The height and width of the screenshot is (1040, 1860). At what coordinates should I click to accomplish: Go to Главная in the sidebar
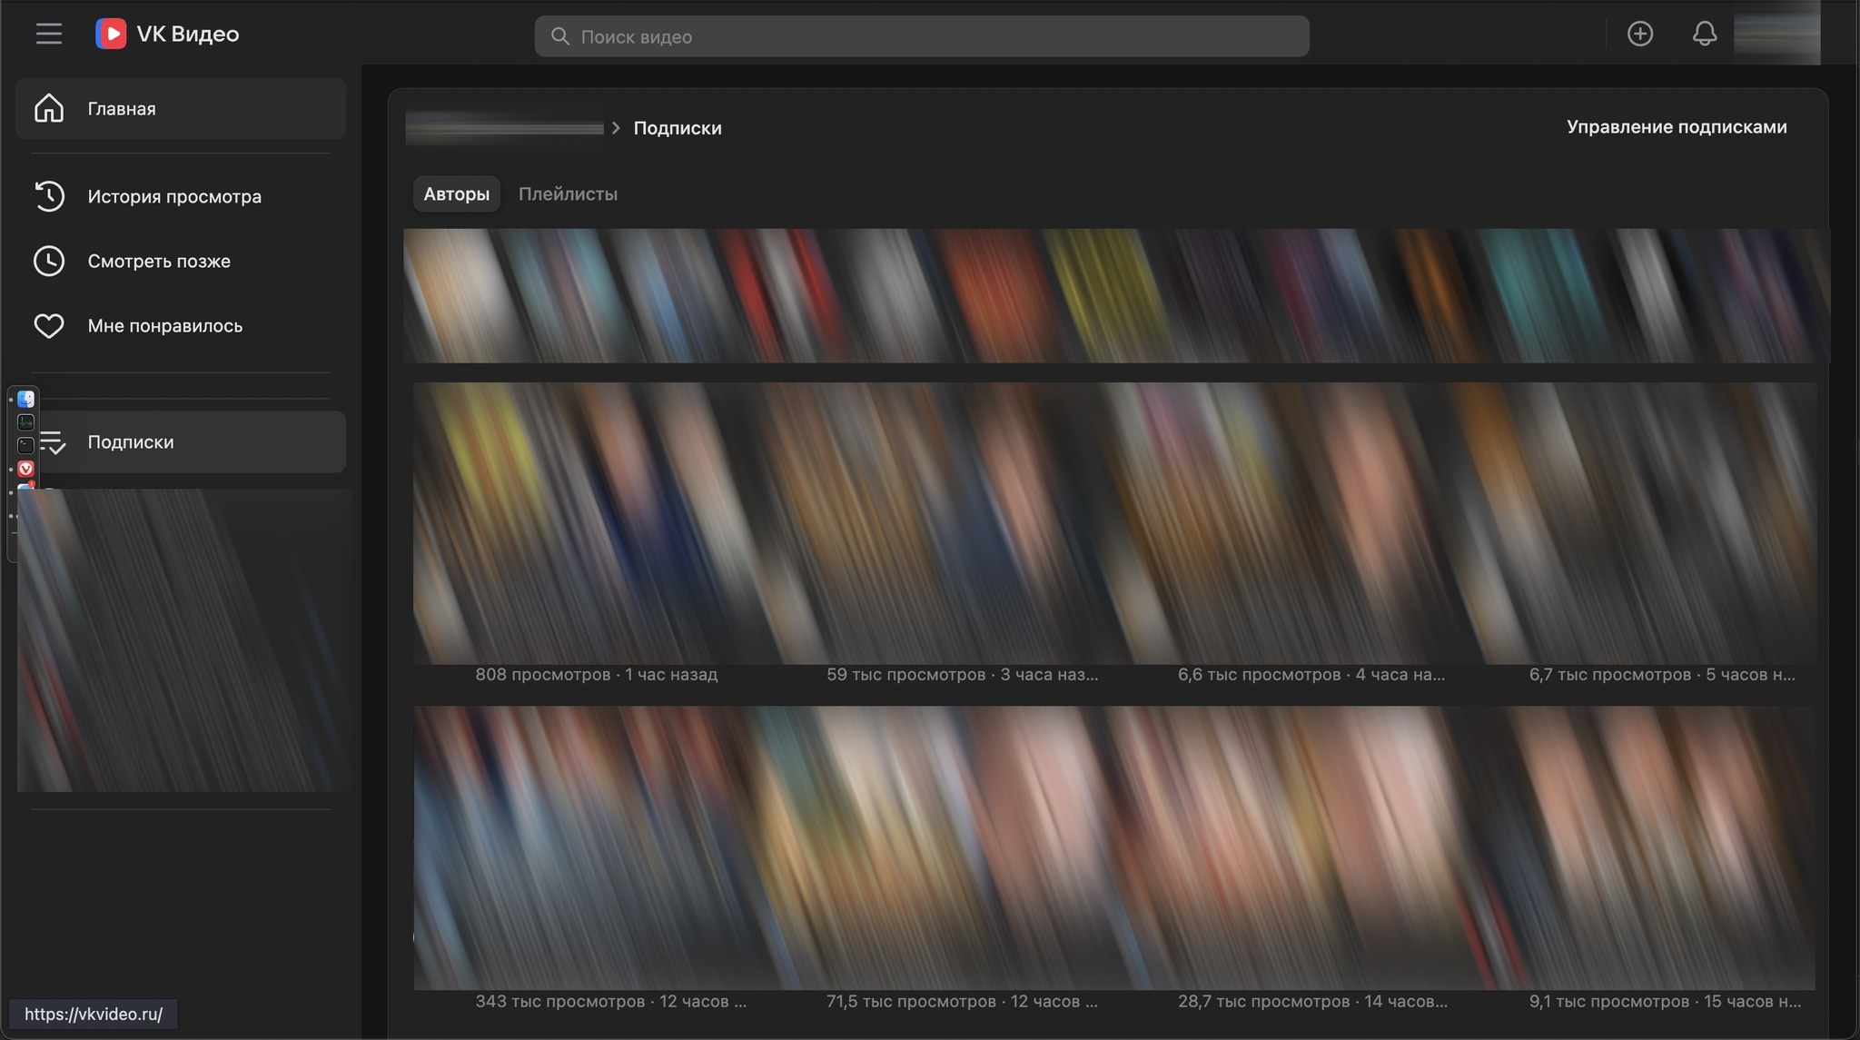coord(121,109)
